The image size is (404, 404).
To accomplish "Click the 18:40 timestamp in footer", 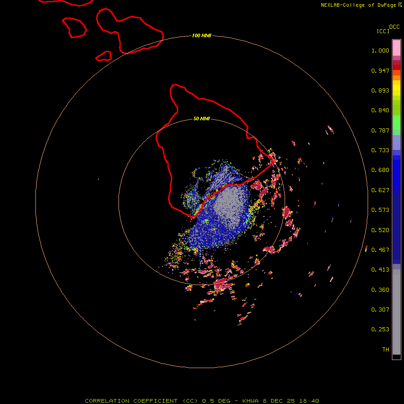I will tap(309, 401).
